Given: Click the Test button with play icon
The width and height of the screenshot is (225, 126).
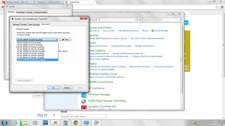Looking at the screenshot, I should (x=65, y=40).
